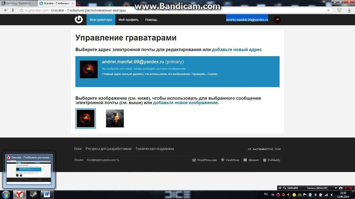Click the NVIDIA tray icon
This screenshot has width=355, height=199.
(300, 195)
